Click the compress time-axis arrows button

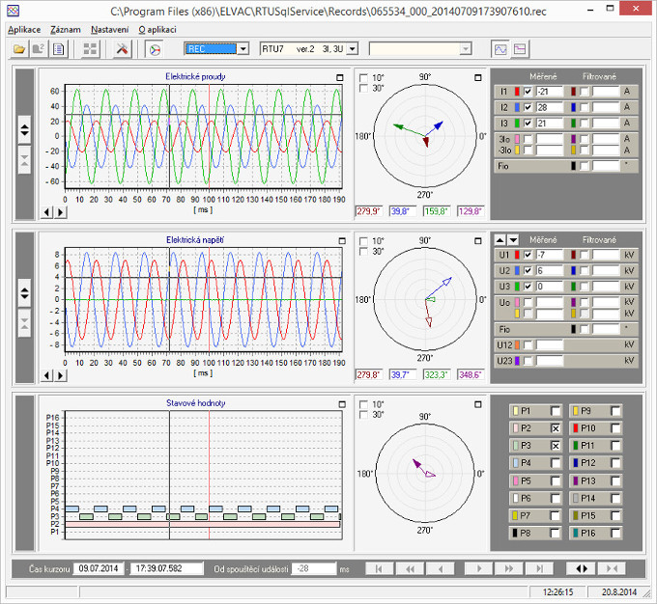612,569
